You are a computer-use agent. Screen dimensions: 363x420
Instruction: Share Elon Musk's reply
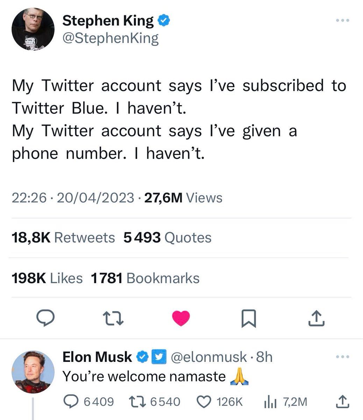[x=342, y=401]
